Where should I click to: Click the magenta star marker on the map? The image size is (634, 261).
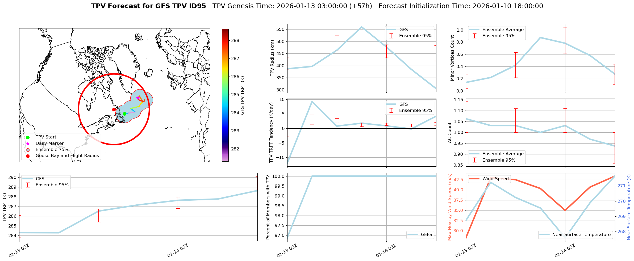click(138, 98)
